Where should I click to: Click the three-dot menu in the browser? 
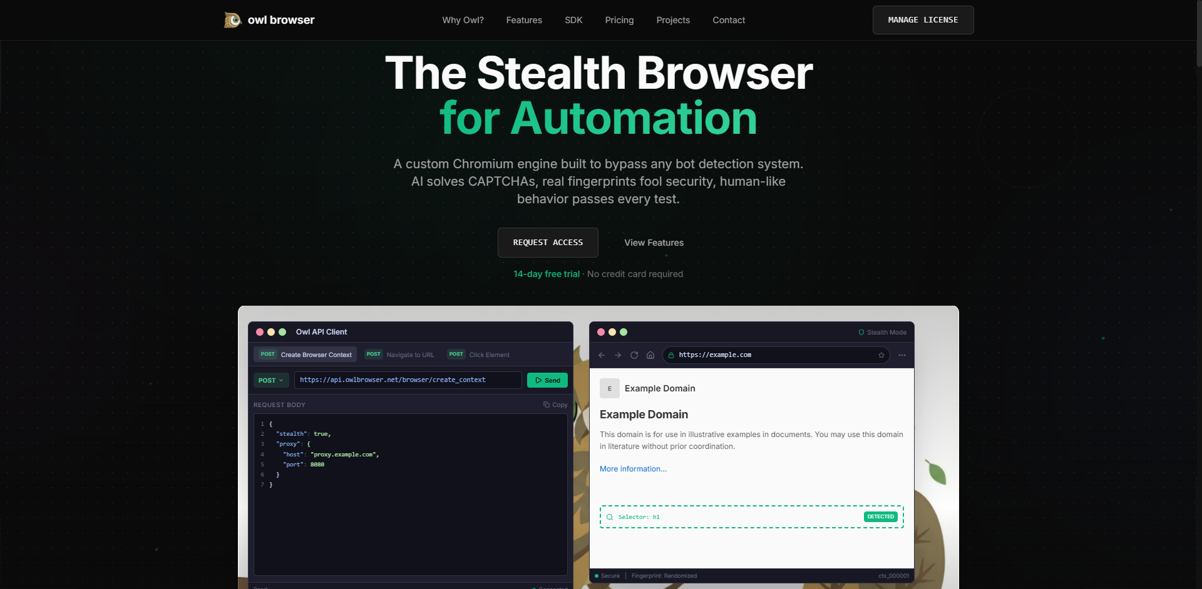point(902,355)
